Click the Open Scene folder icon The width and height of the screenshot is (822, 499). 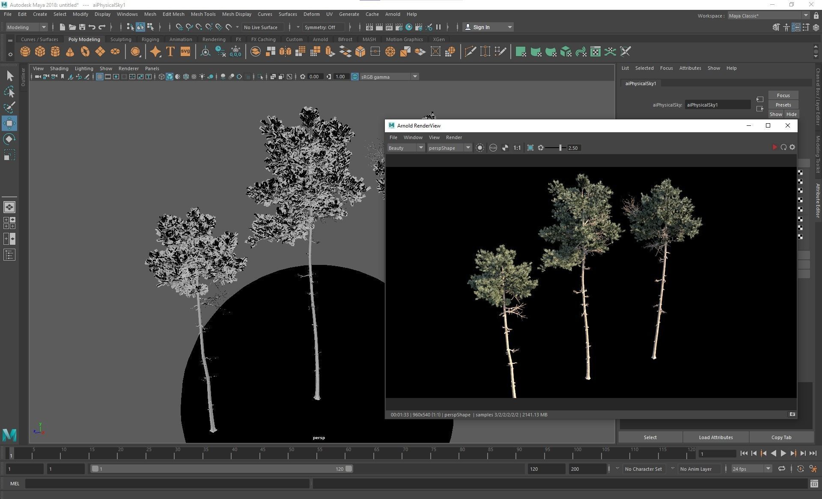(x=72, y=27)
